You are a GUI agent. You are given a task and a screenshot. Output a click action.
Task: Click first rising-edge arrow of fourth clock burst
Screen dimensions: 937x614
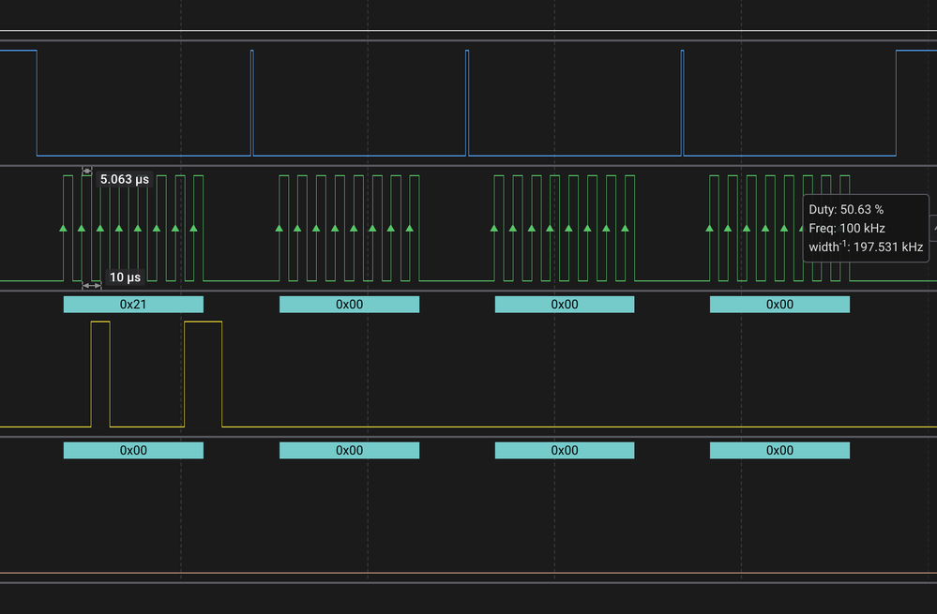(x=709, y=228)
